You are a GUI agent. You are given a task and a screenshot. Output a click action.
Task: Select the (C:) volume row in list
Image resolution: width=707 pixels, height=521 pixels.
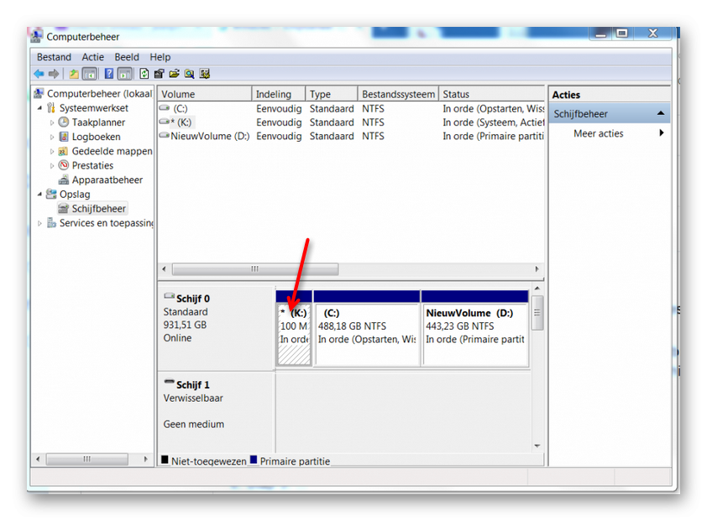click(x=351, y=108)
